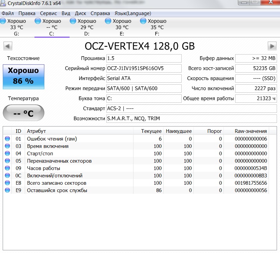The width and height of the screenshot is (280, 253).
Task: Click the Наихудшее column header
Action: click(x=178, y=131)
